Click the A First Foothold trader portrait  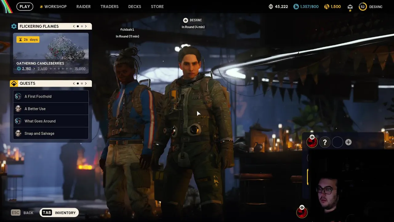pyautogui.click(x=18, y=96)
